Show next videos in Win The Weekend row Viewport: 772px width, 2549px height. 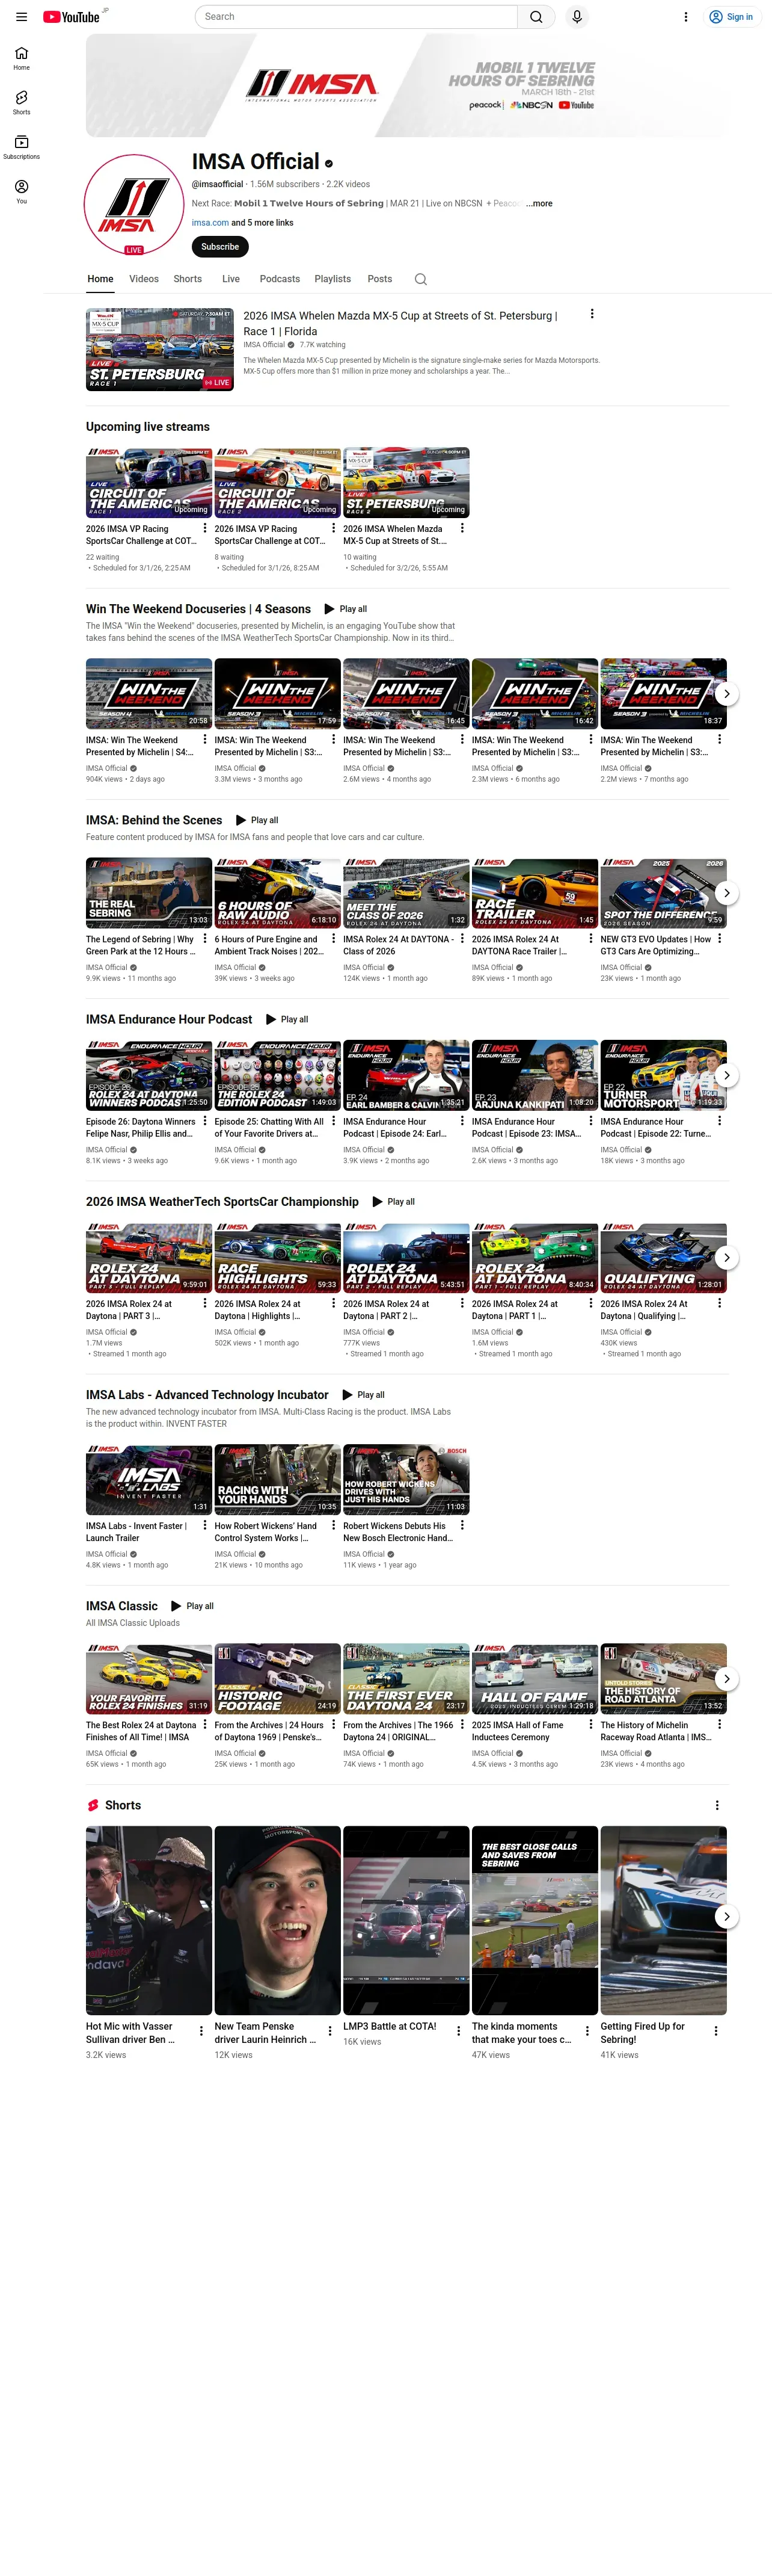726,694
